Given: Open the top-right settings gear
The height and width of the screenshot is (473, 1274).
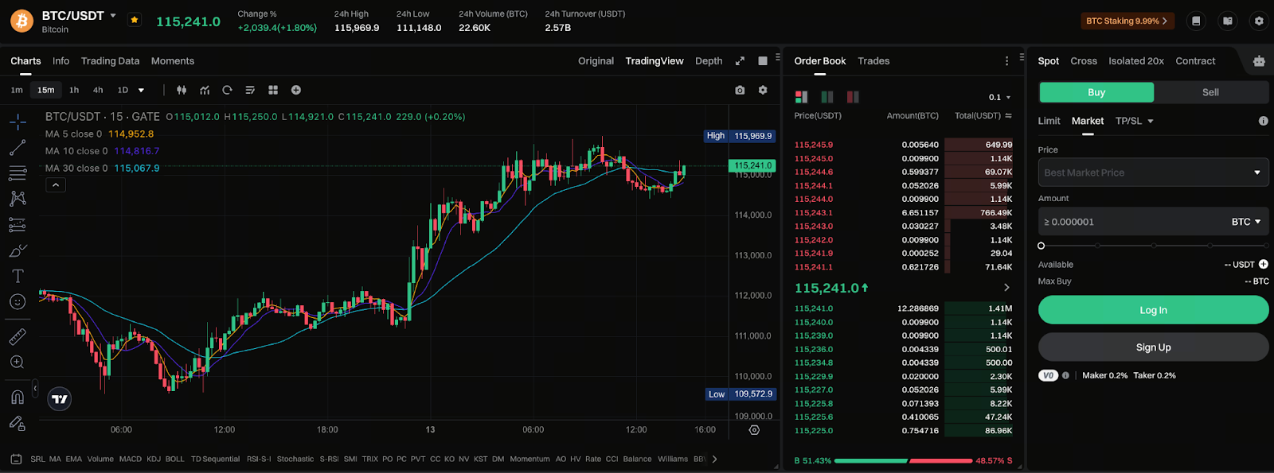Looking at the screenshot, I should pyautogui.click(x=1259, y=21).
